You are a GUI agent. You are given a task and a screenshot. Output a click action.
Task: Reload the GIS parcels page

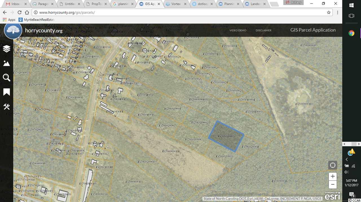tap(19, 13)
